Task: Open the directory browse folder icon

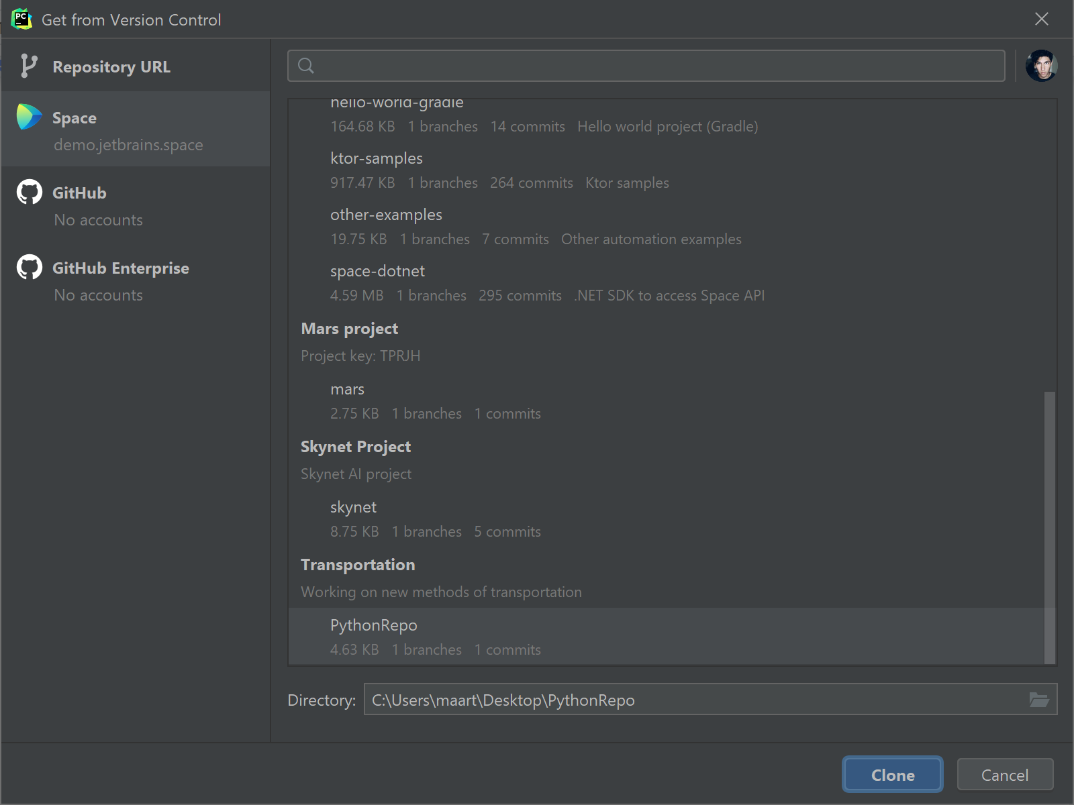Action: click(x=1038, y=700)
